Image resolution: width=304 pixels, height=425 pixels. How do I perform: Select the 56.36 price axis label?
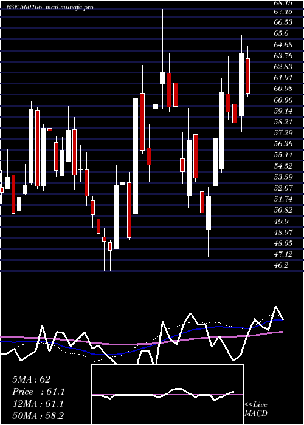(x=283, y=144)
